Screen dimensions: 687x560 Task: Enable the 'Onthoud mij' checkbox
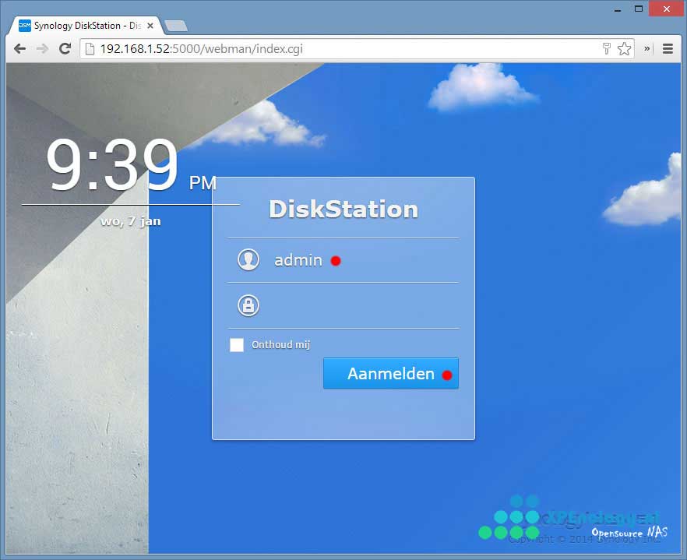tap(237, 345)
